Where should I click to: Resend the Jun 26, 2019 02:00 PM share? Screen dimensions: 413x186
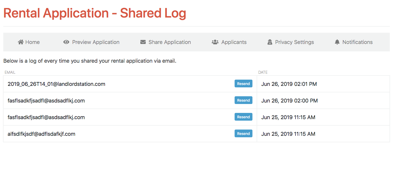click(x=244, y=100)
